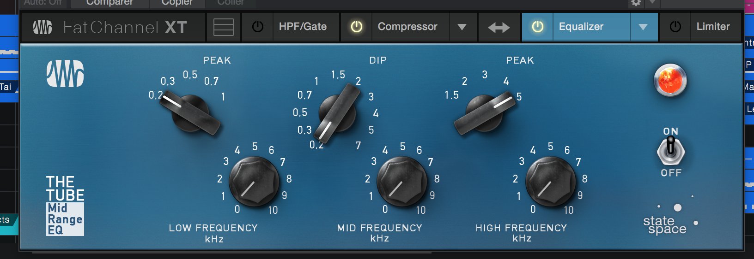754x259 pixels.
Task: Switch to the HPF/Gate section
Action: [303, 27]
